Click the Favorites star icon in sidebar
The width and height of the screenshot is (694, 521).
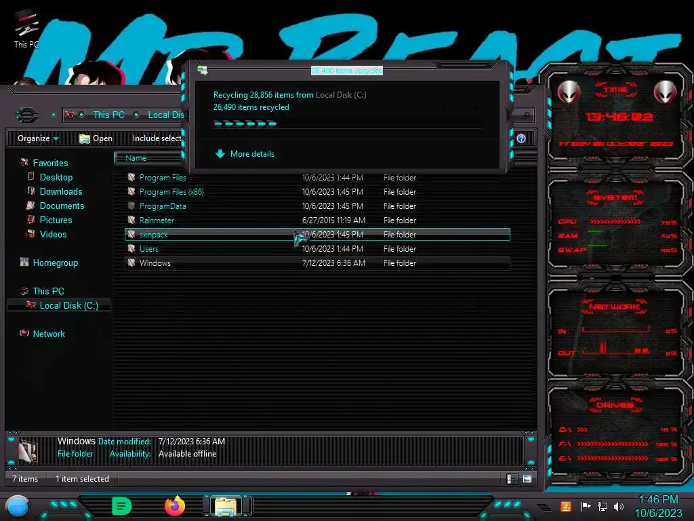(x=24, y=163)
